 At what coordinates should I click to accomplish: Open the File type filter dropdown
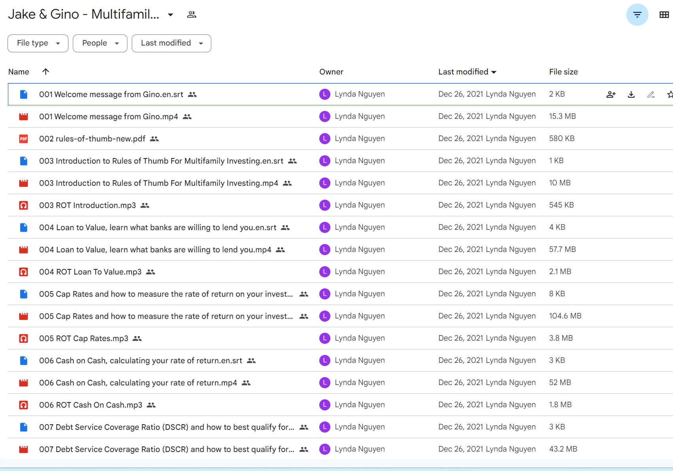point(38,43)
